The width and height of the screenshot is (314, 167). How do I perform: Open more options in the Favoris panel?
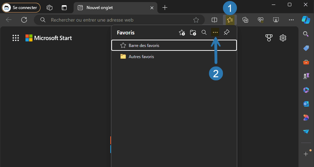(x=215, y=32)
